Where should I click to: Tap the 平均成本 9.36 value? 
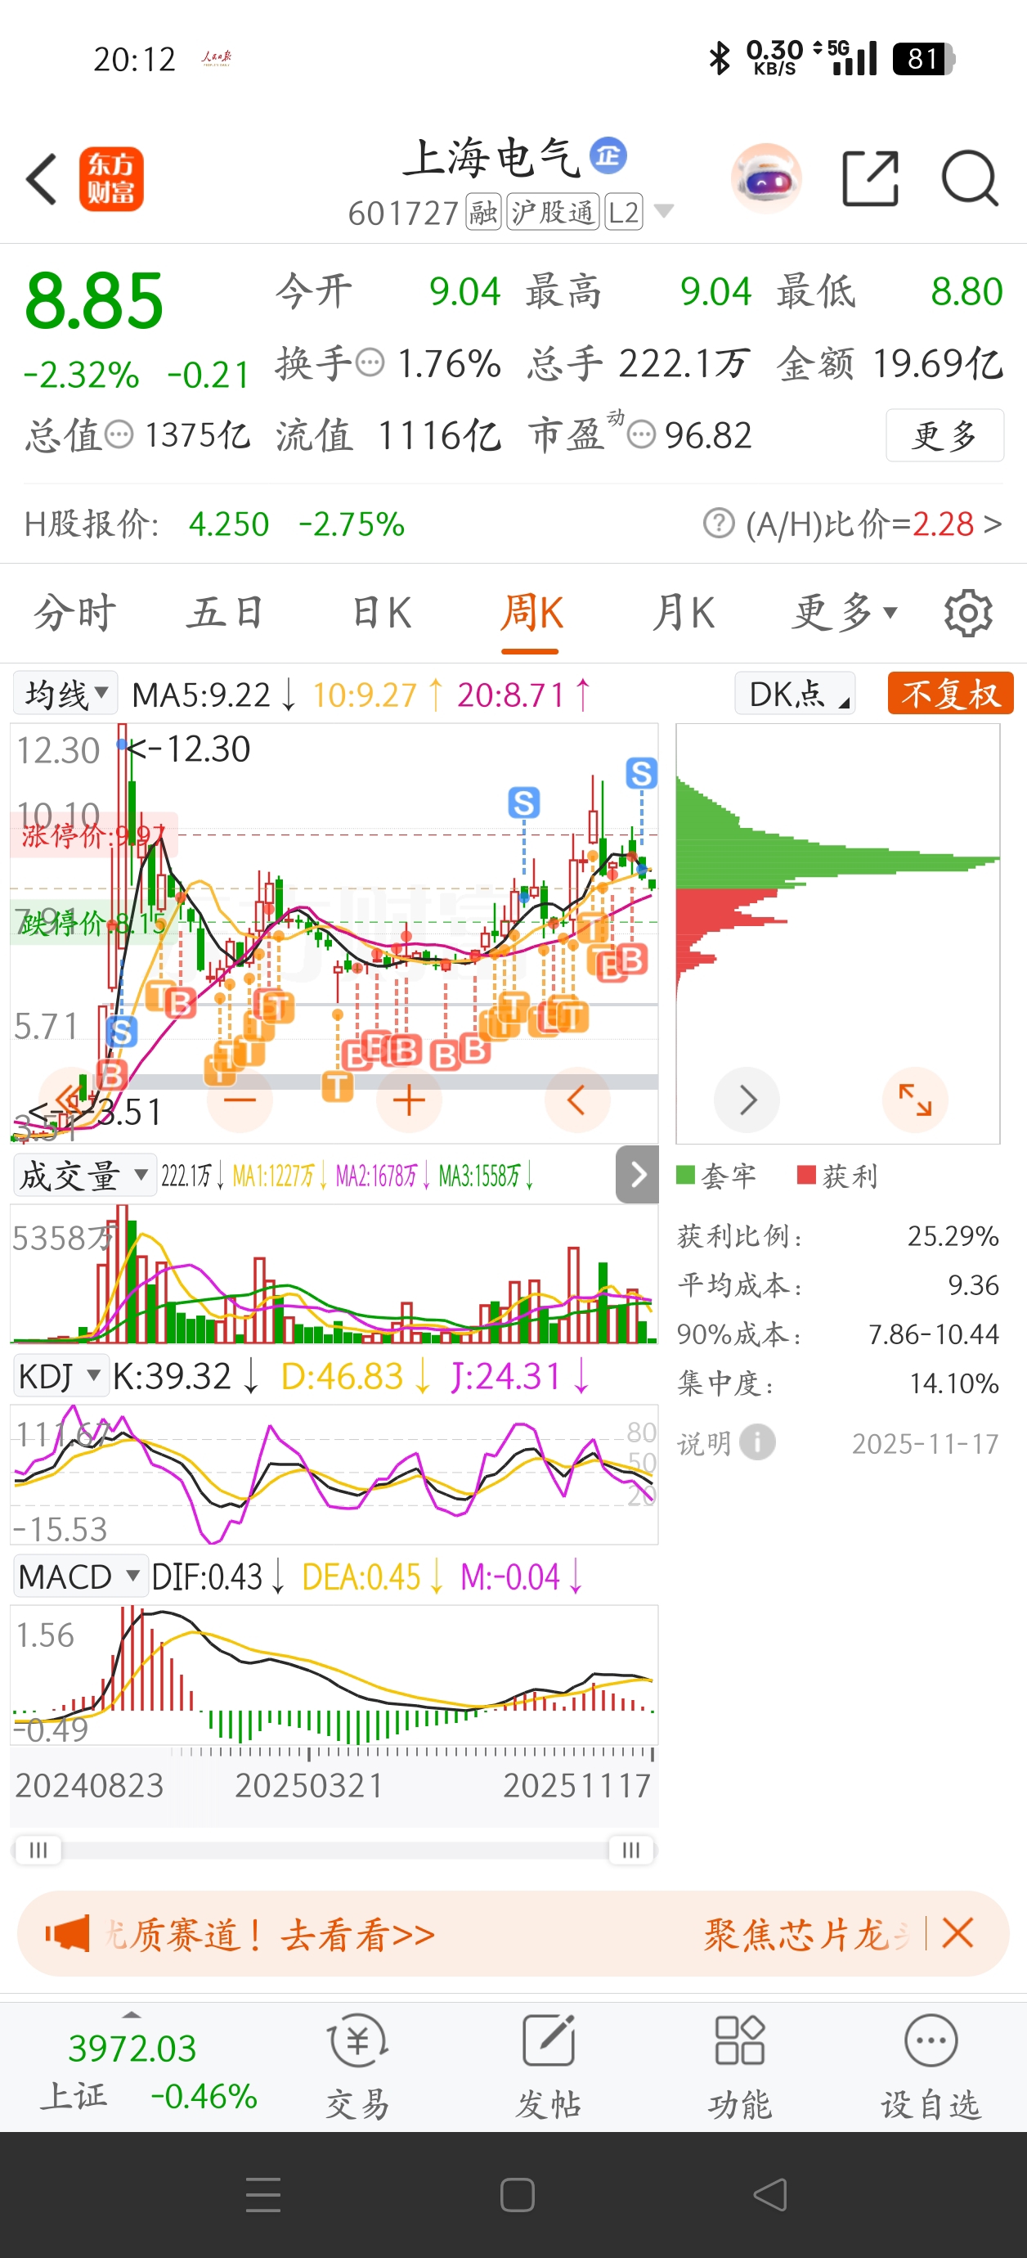[973, 1285]
